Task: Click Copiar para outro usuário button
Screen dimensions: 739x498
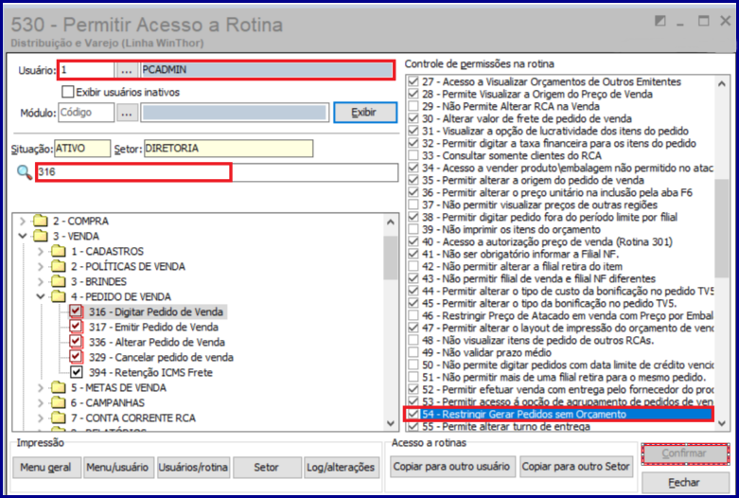Action: (x=452, y=467)
